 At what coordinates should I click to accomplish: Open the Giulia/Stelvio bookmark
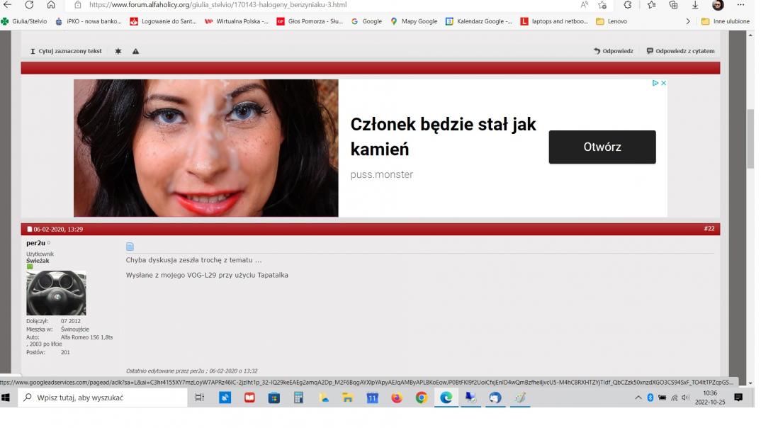coord(24,21)
